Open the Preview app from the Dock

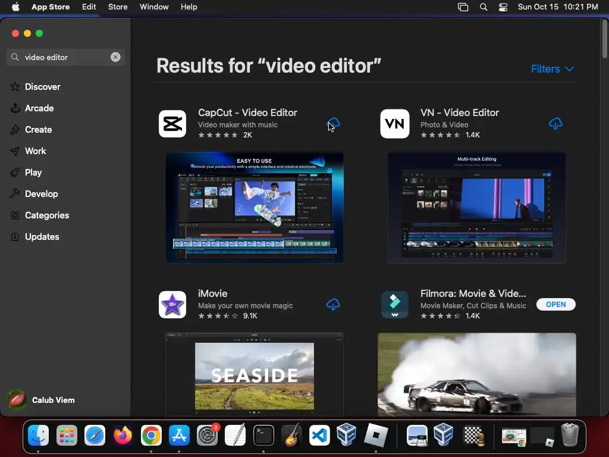pos(417,435)
